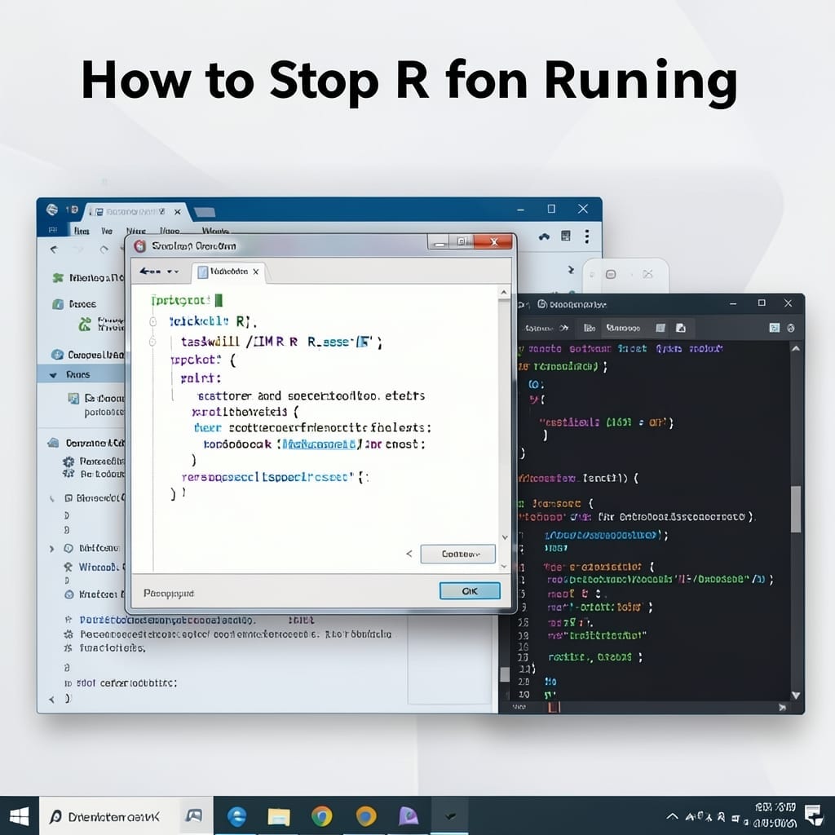Click the taskbar search box

[109, 816]
